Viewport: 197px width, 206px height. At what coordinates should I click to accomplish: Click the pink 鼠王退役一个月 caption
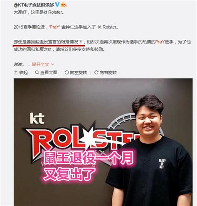(x=89, y=158)
